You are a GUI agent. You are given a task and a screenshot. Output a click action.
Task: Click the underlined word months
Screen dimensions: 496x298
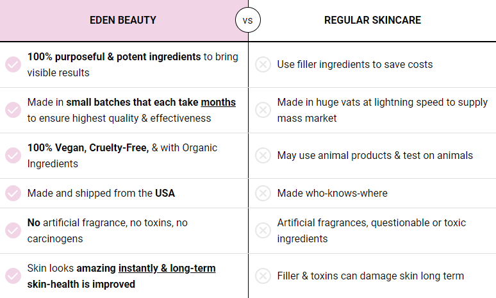(x=218, y=103)
